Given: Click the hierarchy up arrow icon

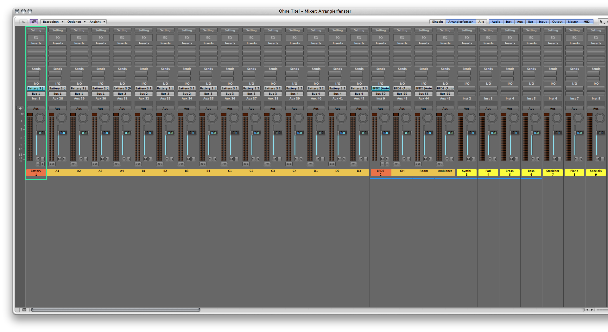Looking at the screenshot, I should tap(23, 21).
